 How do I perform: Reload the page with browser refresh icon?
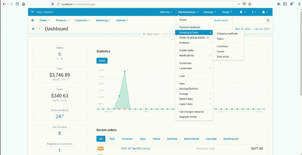pyautogui.click(x=17, y=4)
